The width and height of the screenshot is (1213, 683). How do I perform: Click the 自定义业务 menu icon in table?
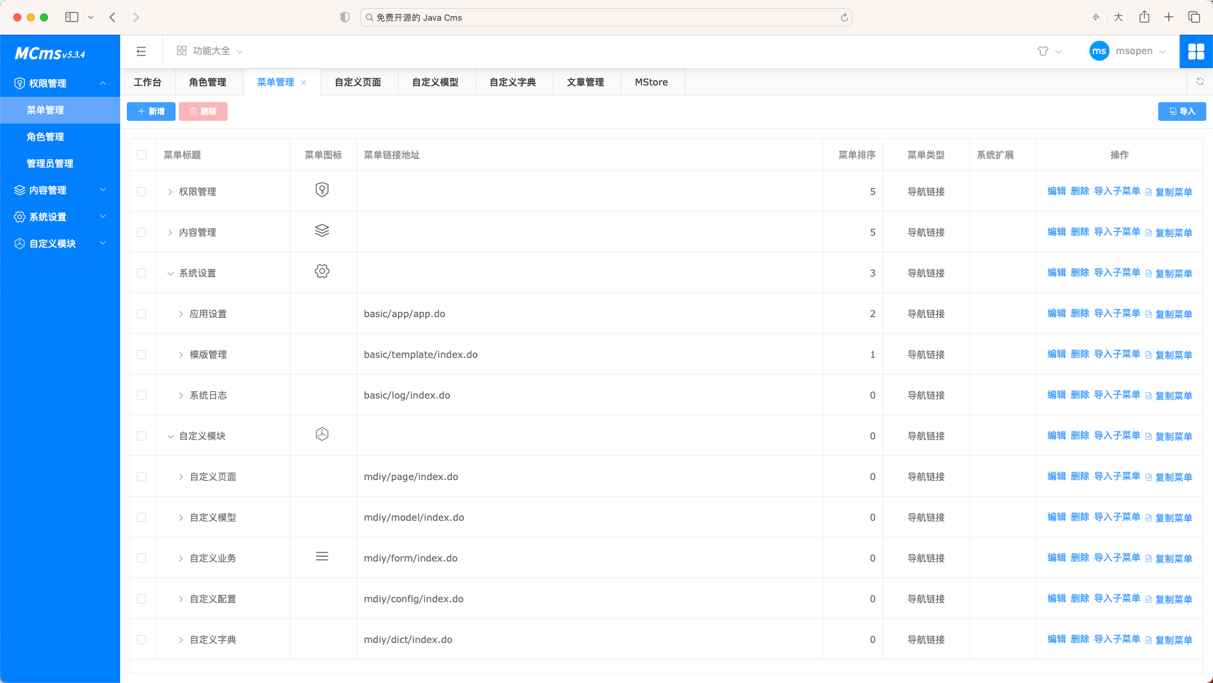pos(322,556)
